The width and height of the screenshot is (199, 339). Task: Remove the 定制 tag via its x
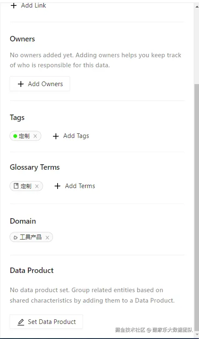(x=35, y=136)
